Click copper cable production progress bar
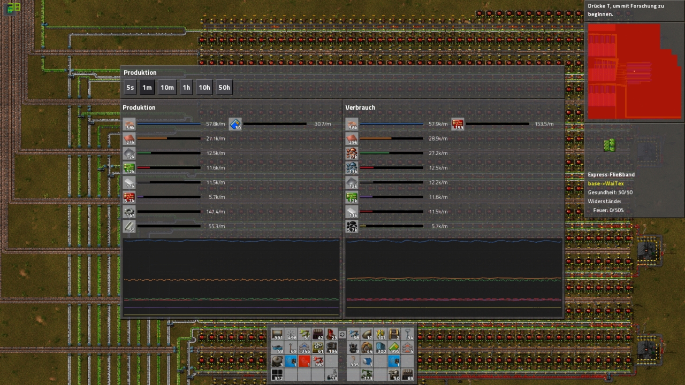685x385 pixels. (169, 124)
